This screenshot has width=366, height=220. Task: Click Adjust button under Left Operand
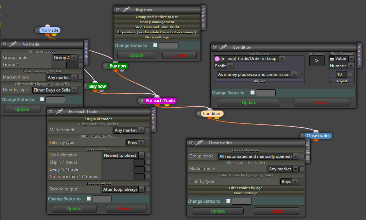259,81
